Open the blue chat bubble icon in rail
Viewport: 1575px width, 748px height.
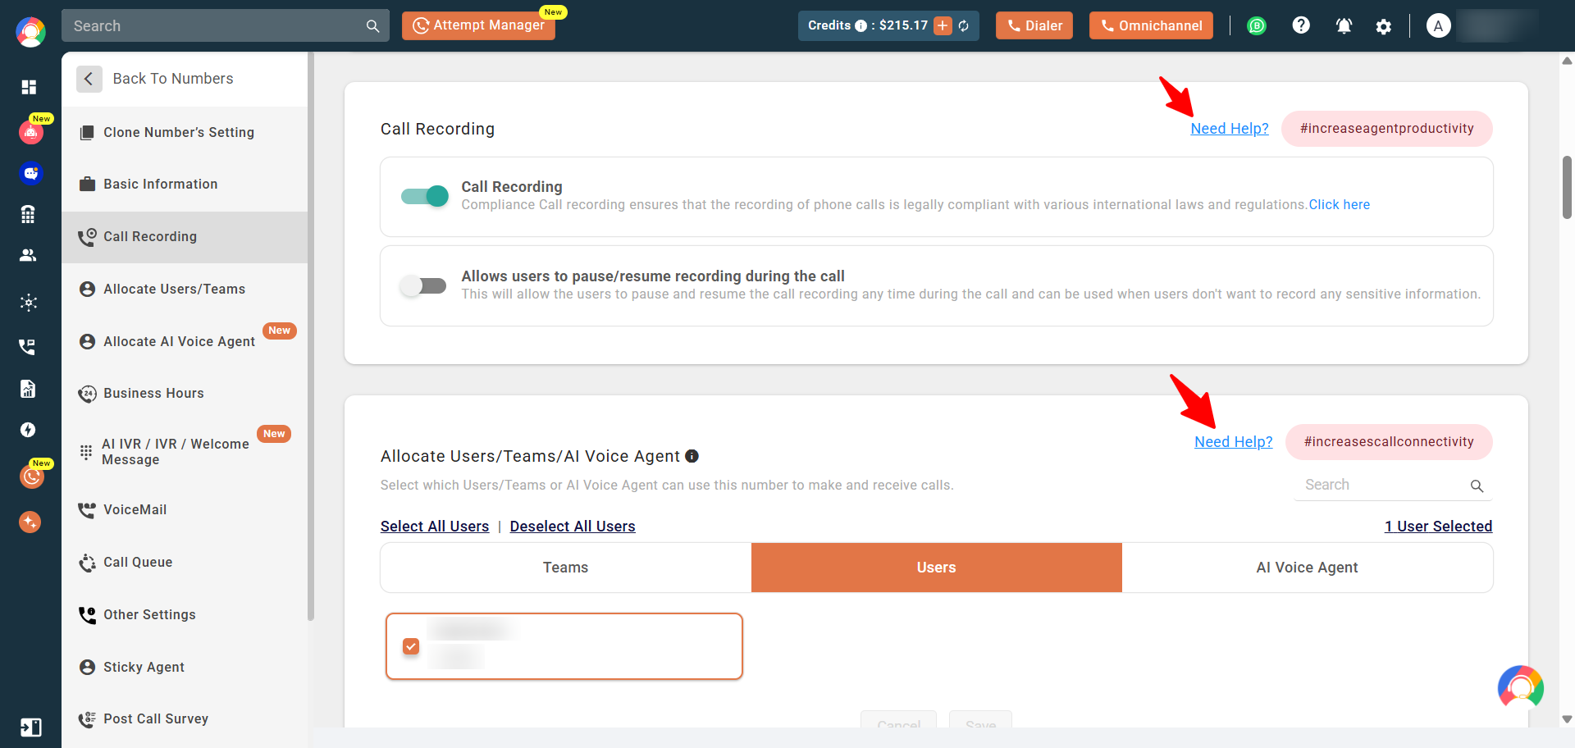30,173
